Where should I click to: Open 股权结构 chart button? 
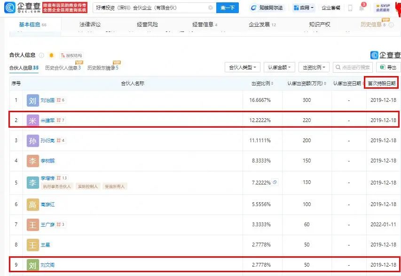click(71, 55)
